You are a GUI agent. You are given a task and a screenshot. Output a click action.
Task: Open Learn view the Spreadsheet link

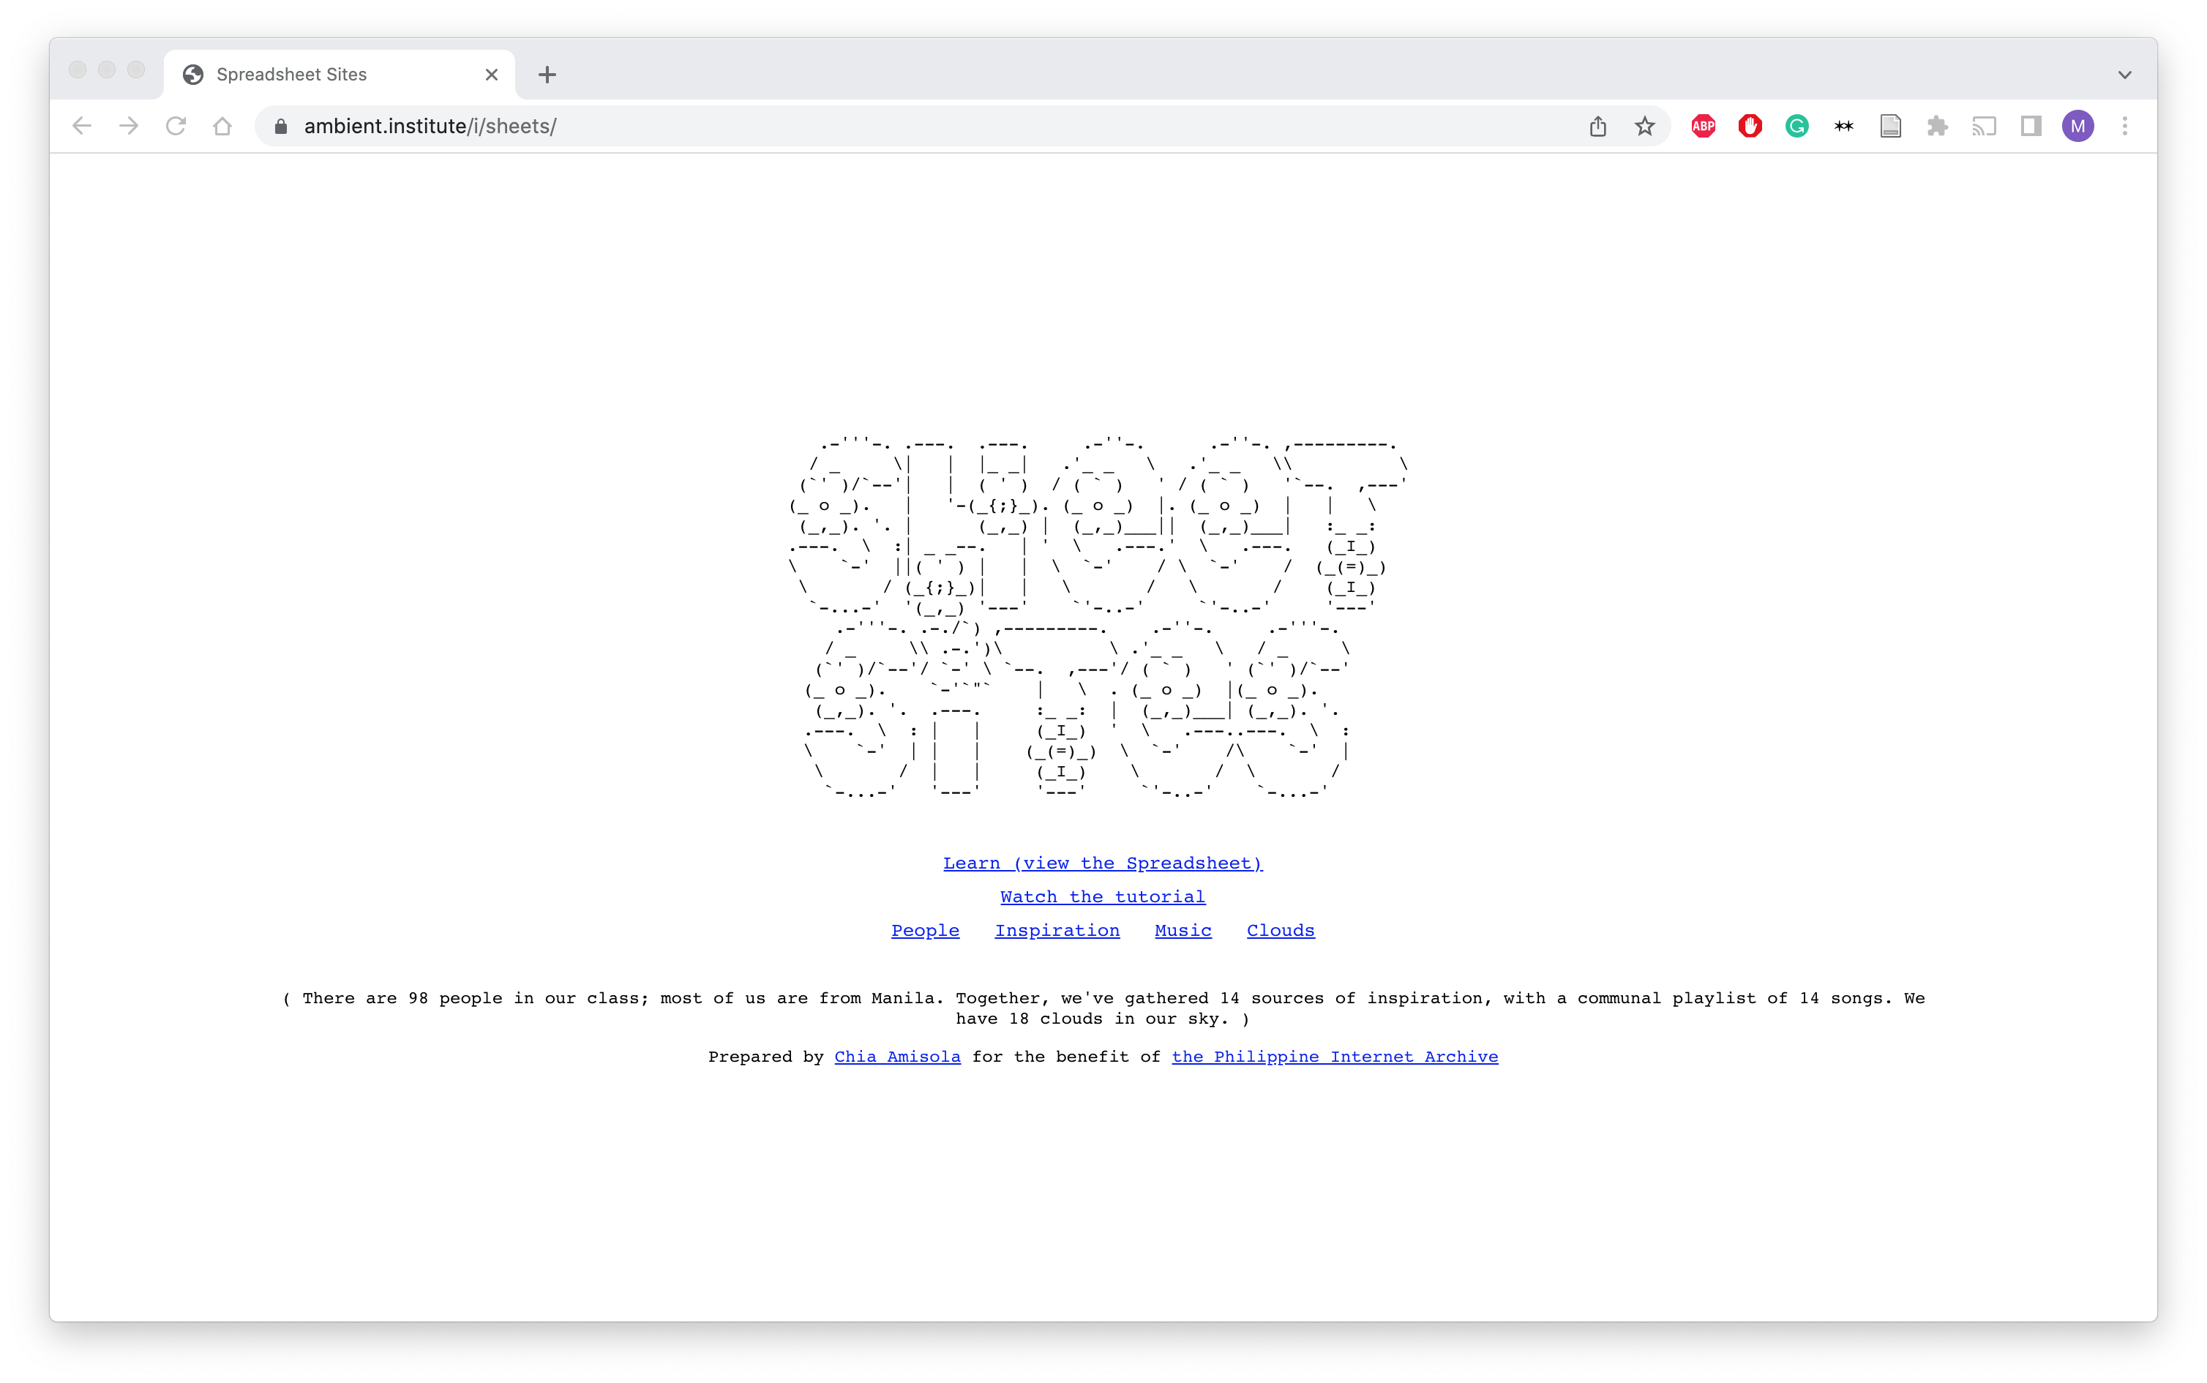pyautogui.click(x=1103, y=862)
